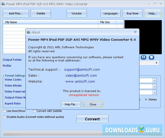The height and width of the screenshot is (138, 165).
Task: Check Disable Audio option
Action: 4,117
